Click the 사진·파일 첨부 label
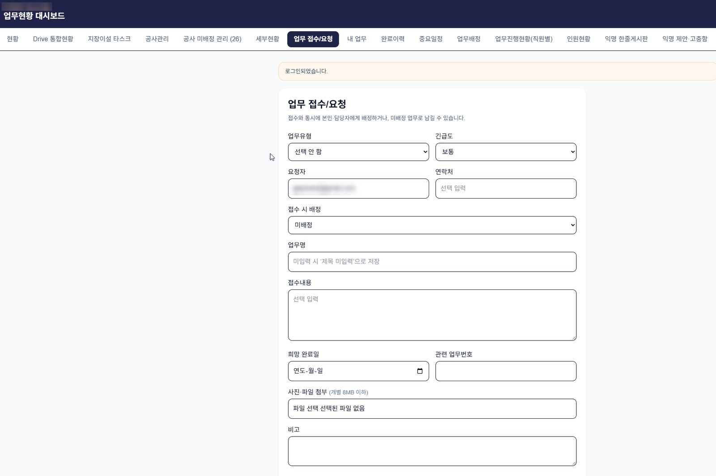Image resolution: width=716 pixels, height=476 pixels. point(307,392)
